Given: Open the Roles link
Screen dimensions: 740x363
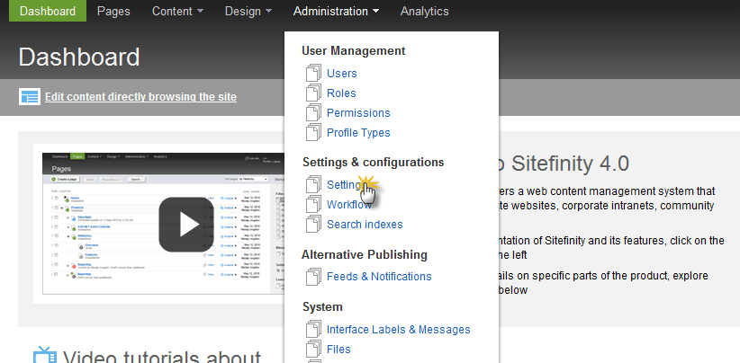Looking at the screenshot, I should tap(341, 93).
